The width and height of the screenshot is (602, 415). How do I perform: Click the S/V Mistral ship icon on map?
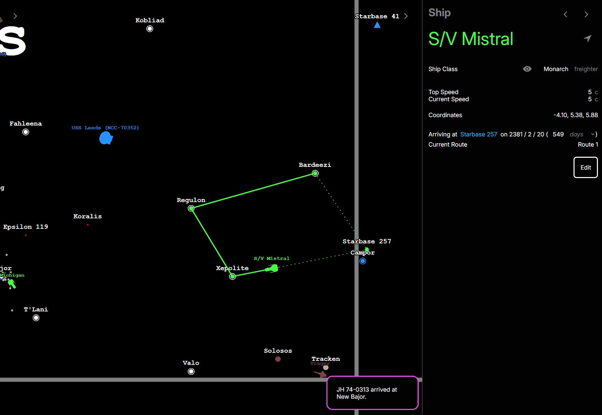coord(272,269)
